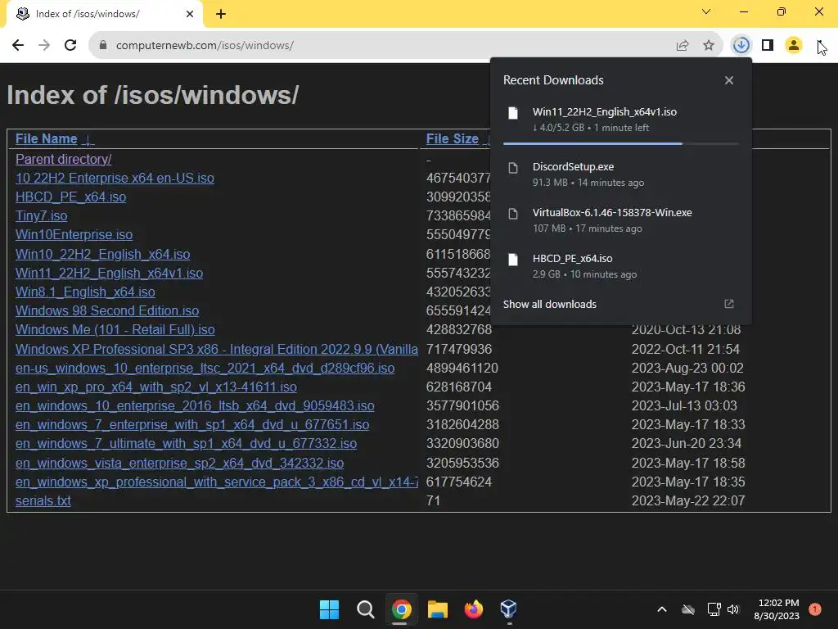
Task: Download Windows XP Professional SP3 Integral Edition
Action: pos(216,349)
